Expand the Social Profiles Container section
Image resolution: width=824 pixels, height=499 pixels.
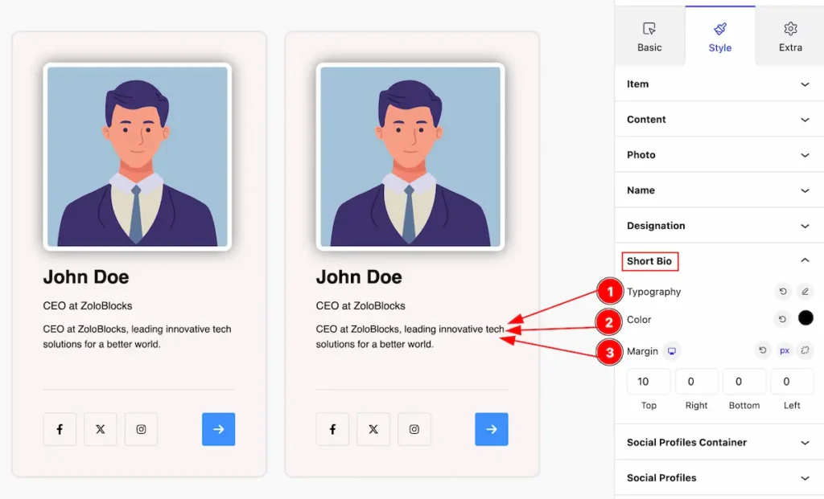click(719, 442)
